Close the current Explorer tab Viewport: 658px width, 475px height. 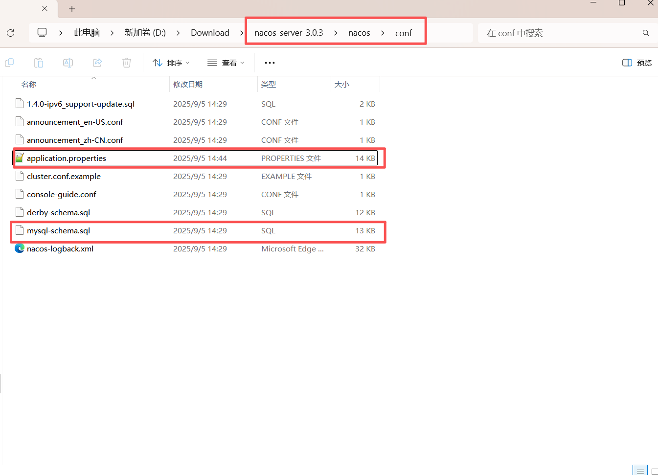point(45,8)
